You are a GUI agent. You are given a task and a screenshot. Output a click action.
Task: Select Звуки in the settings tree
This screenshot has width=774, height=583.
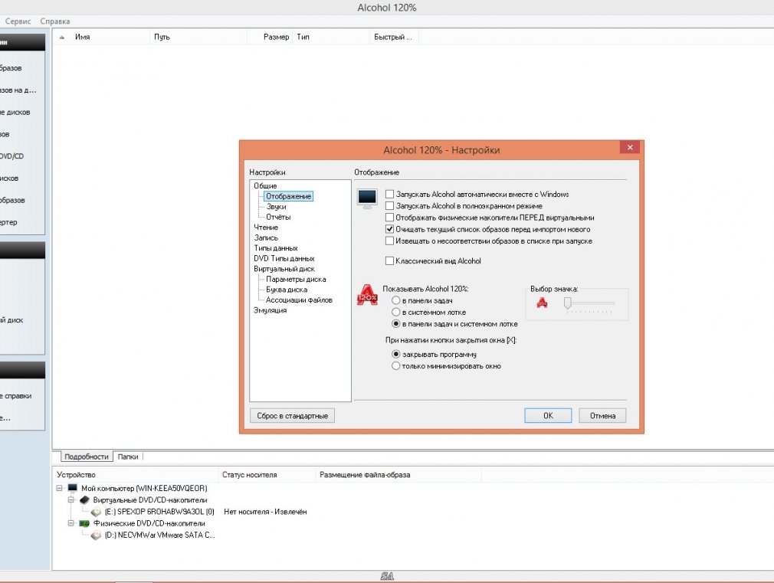click(276, 207)
